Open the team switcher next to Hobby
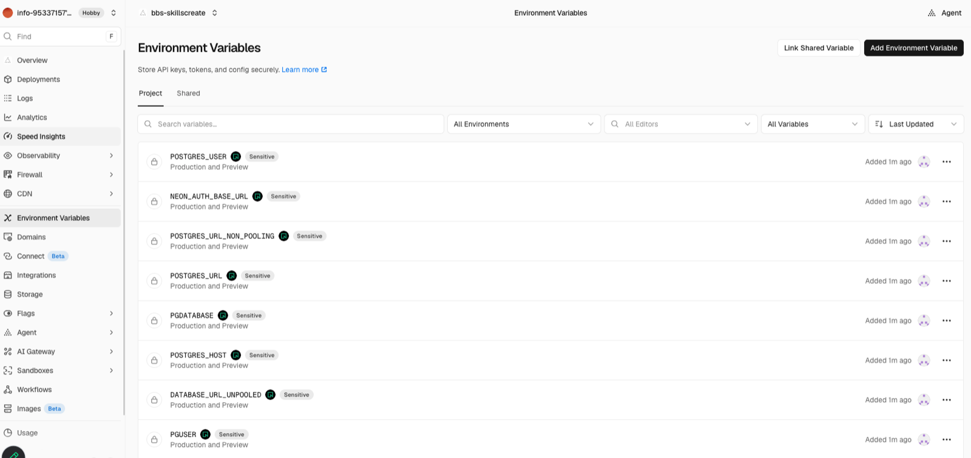This screenshot has height=458, width=971. (113, 13)
